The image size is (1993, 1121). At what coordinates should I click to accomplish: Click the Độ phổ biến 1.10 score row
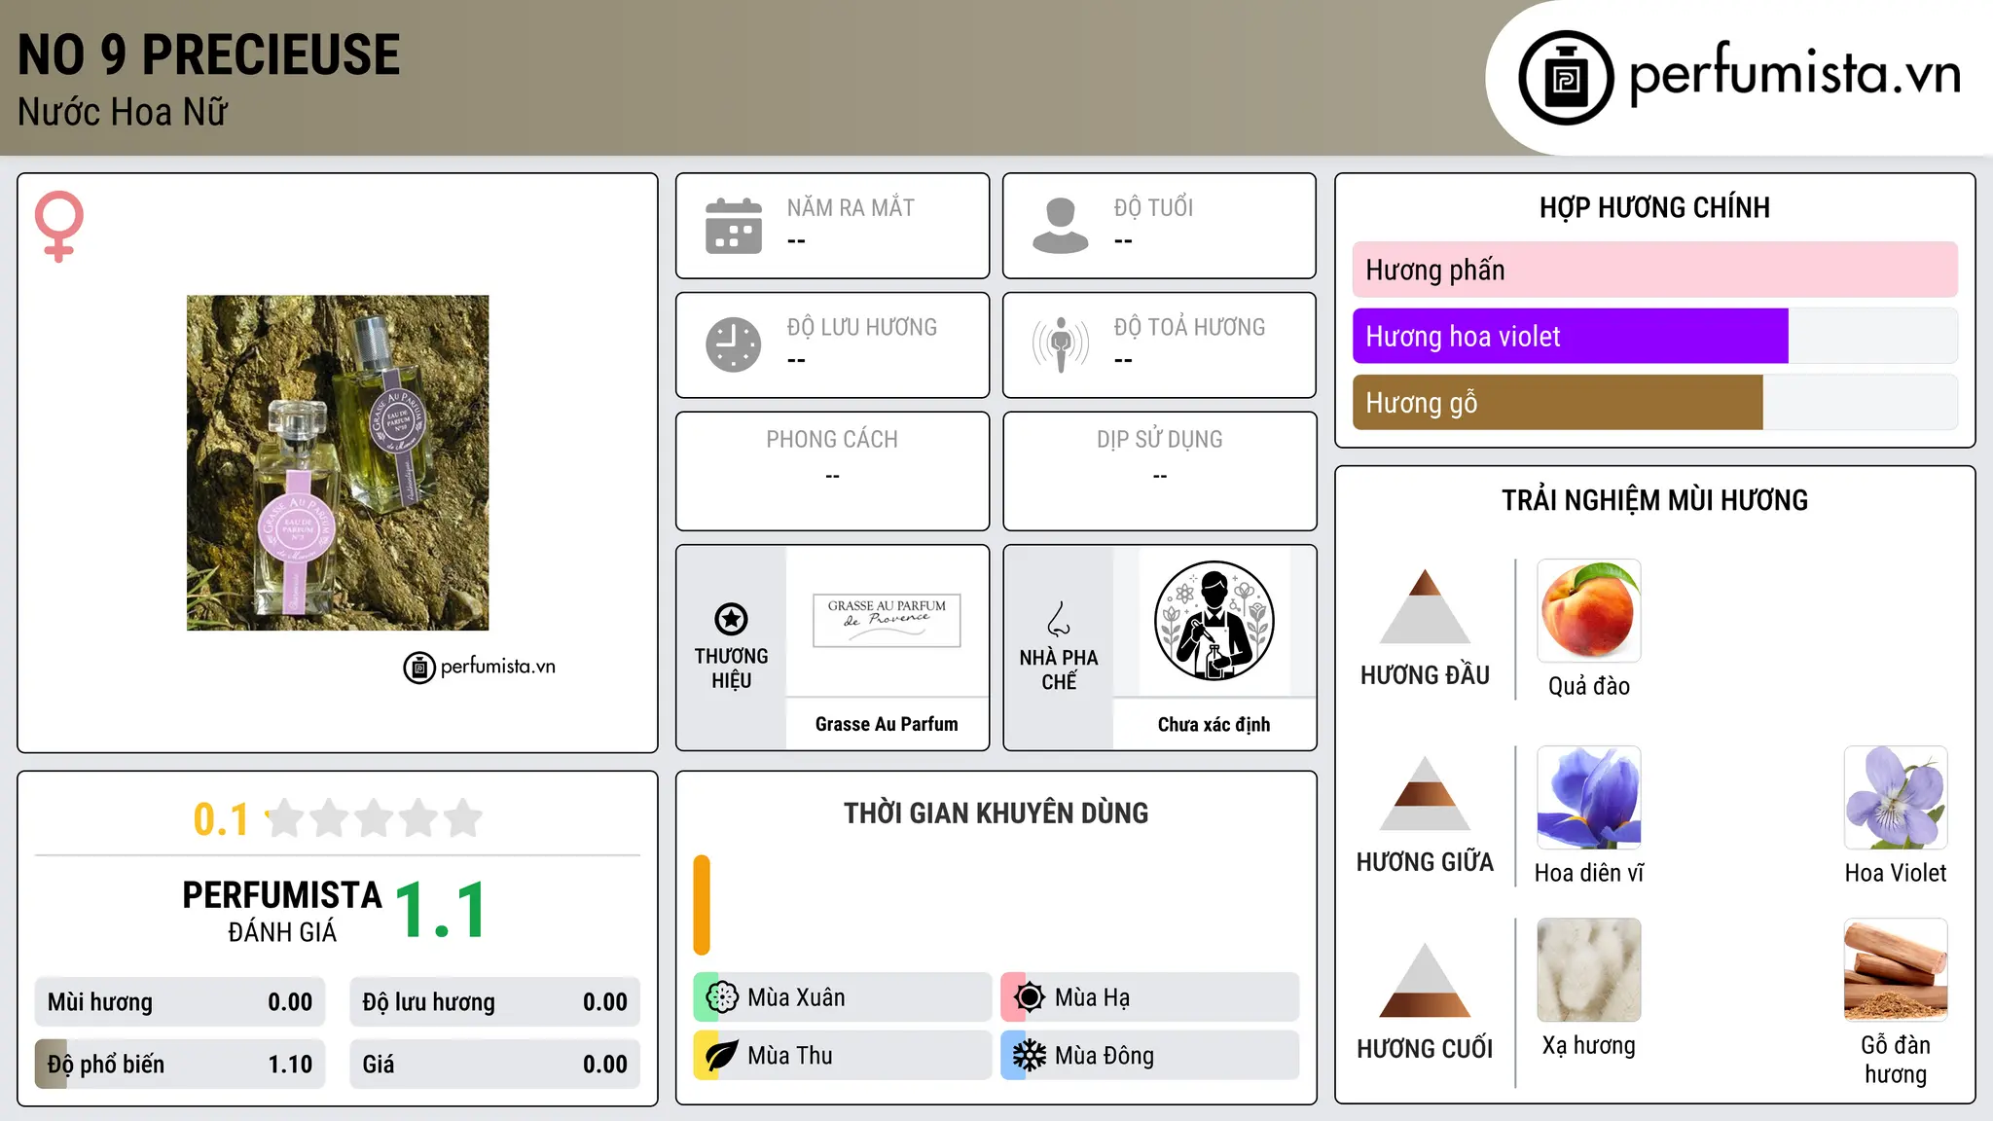(x=180, y=1065)
